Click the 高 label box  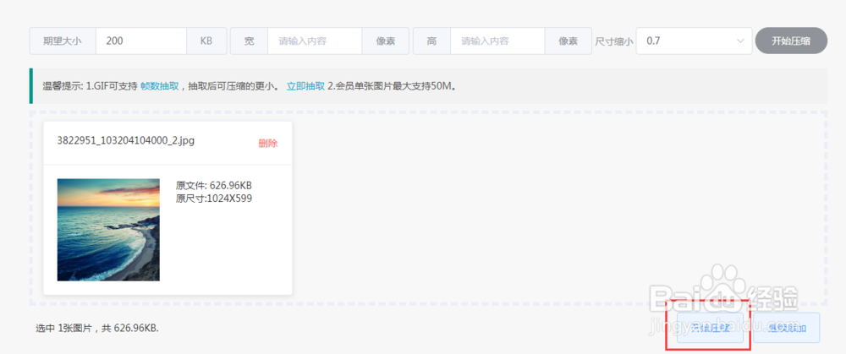tap(431, 41)
